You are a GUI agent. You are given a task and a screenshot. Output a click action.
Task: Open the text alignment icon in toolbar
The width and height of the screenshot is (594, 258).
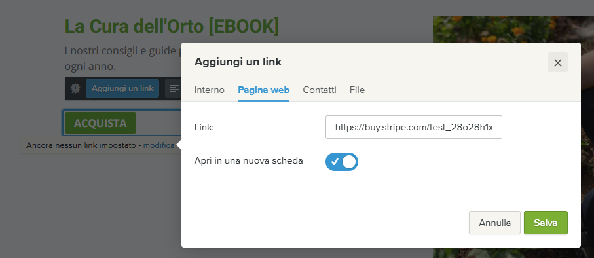(174, 88)
